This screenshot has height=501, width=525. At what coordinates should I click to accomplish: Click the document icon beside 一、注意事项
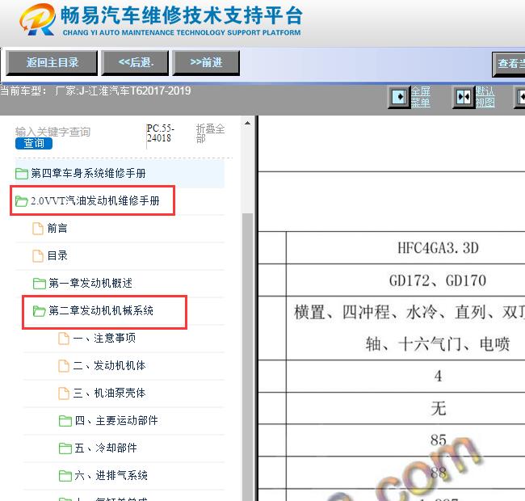(x=64, y=339)
